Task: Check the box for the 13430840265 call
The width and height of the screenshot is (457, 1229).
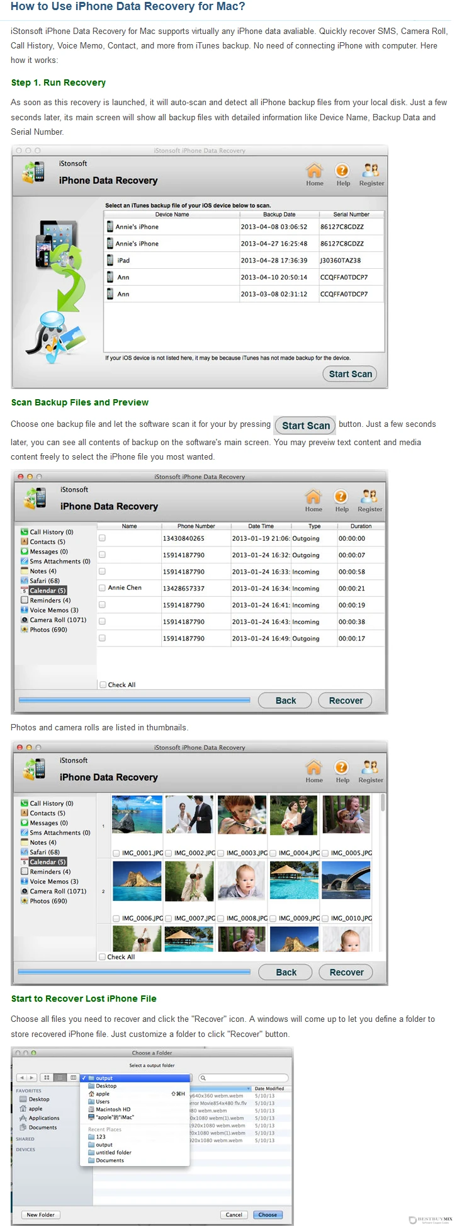Action: point(102,538)
